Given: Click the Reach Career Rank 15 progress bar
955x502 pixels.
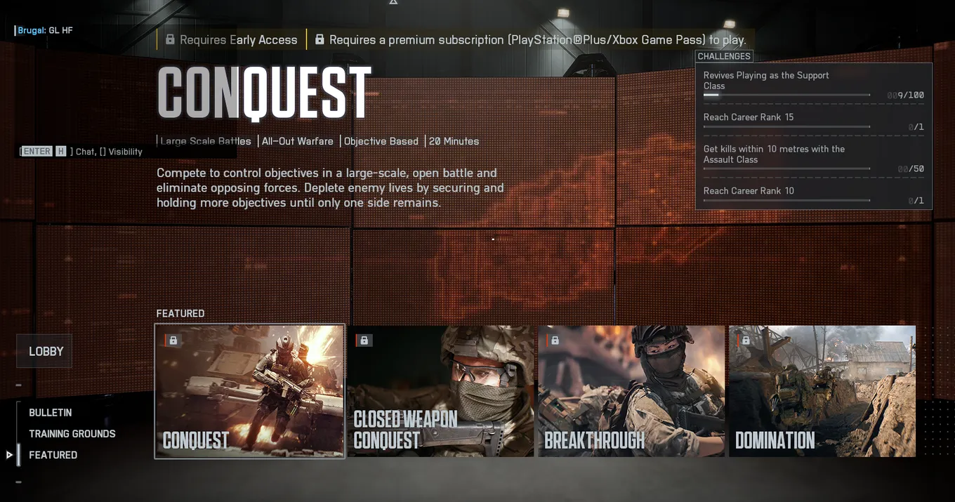Looking at the screenshot, I should tap(786, 126).
